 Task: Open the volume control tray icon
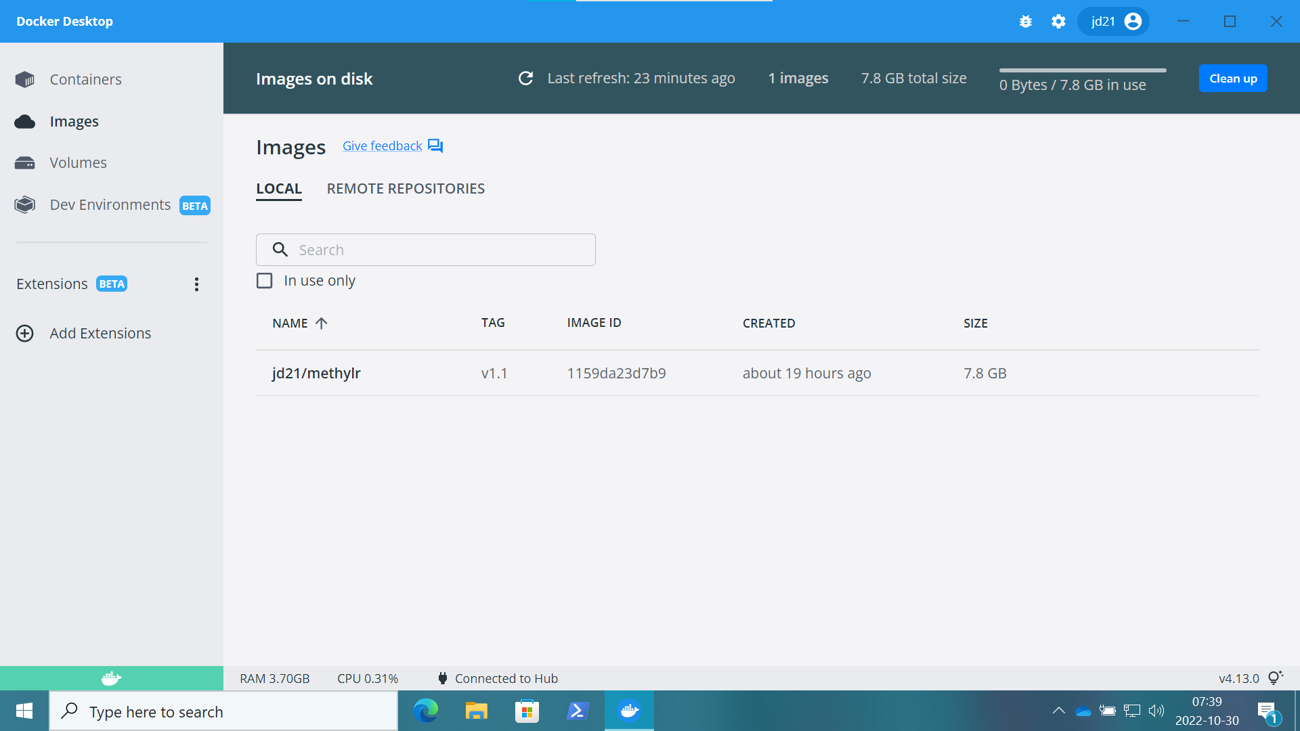pos(1156,711)
